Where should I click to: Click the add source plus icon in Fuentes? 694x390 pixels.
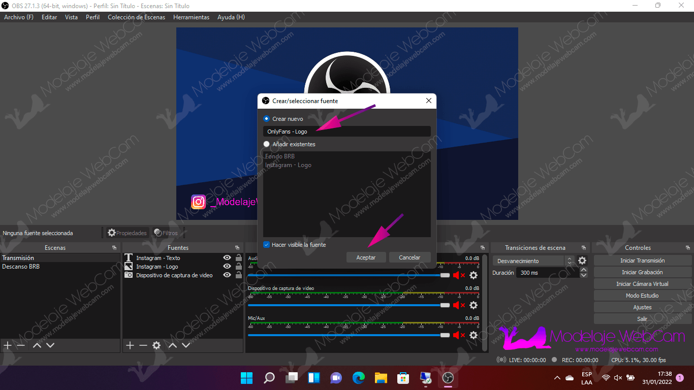point(130,345)
